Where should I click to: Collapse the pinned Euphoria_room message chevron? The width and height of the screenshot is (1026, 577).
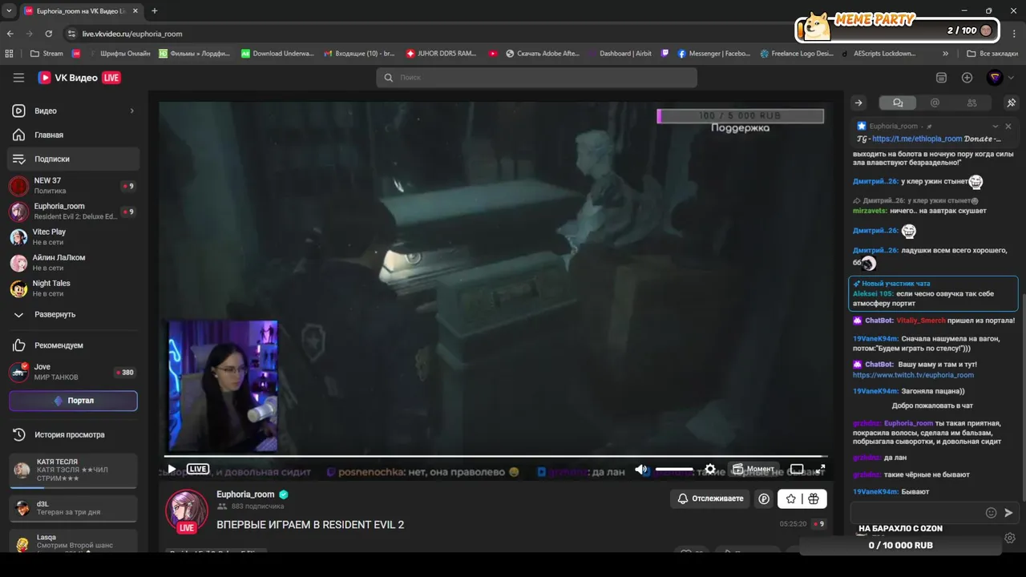[x=996, y=126]
